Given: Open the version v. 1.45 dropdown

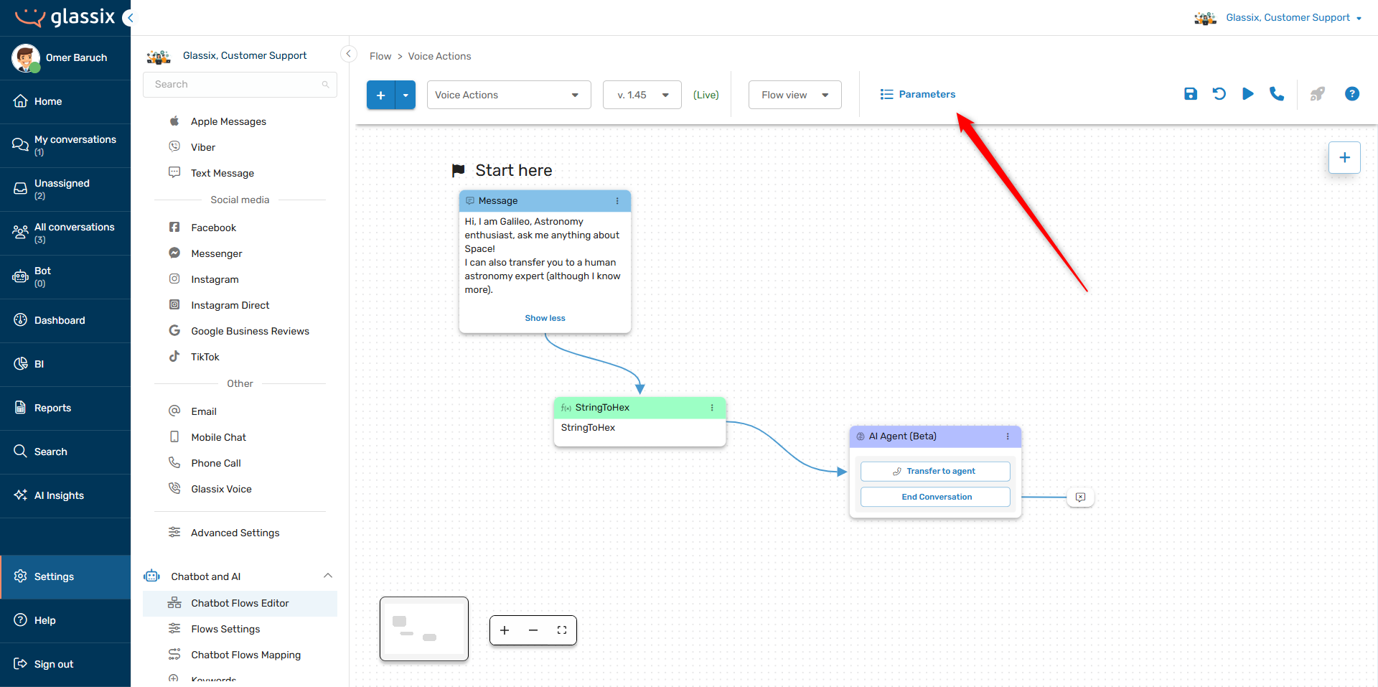Looking at the screenshot, I should [x=642, y=95].
